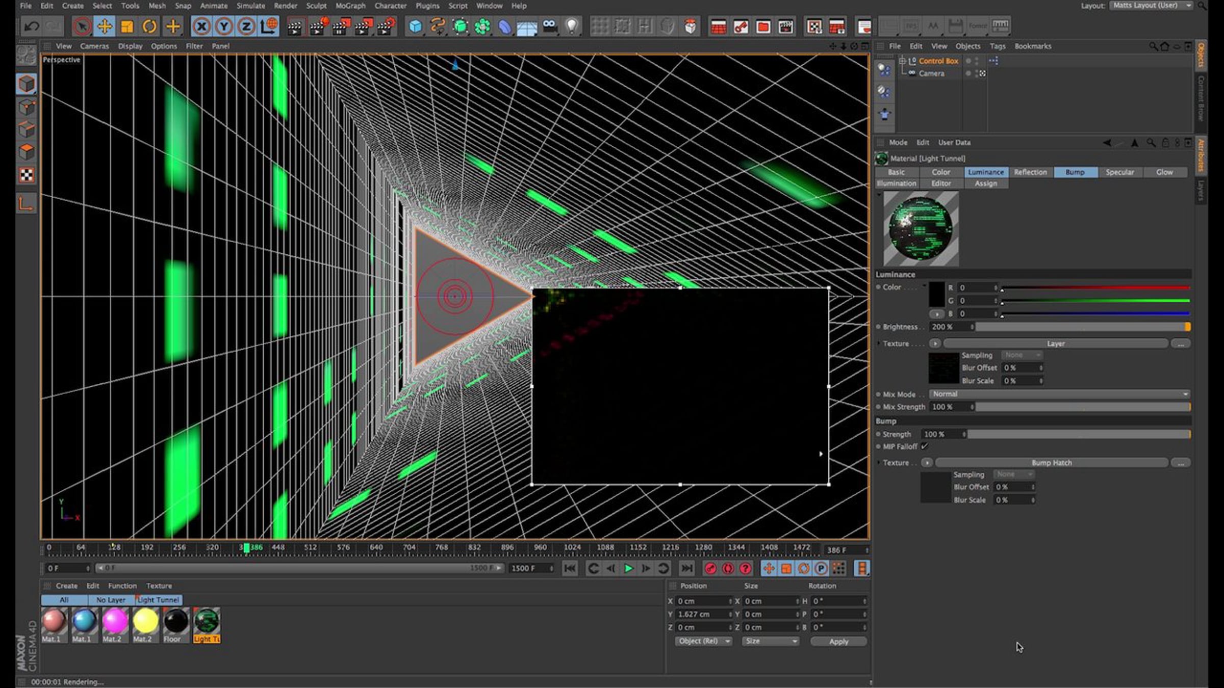1224x688 pixels.
Task: Select the No Layer material tab
Action: pos(111,600)
